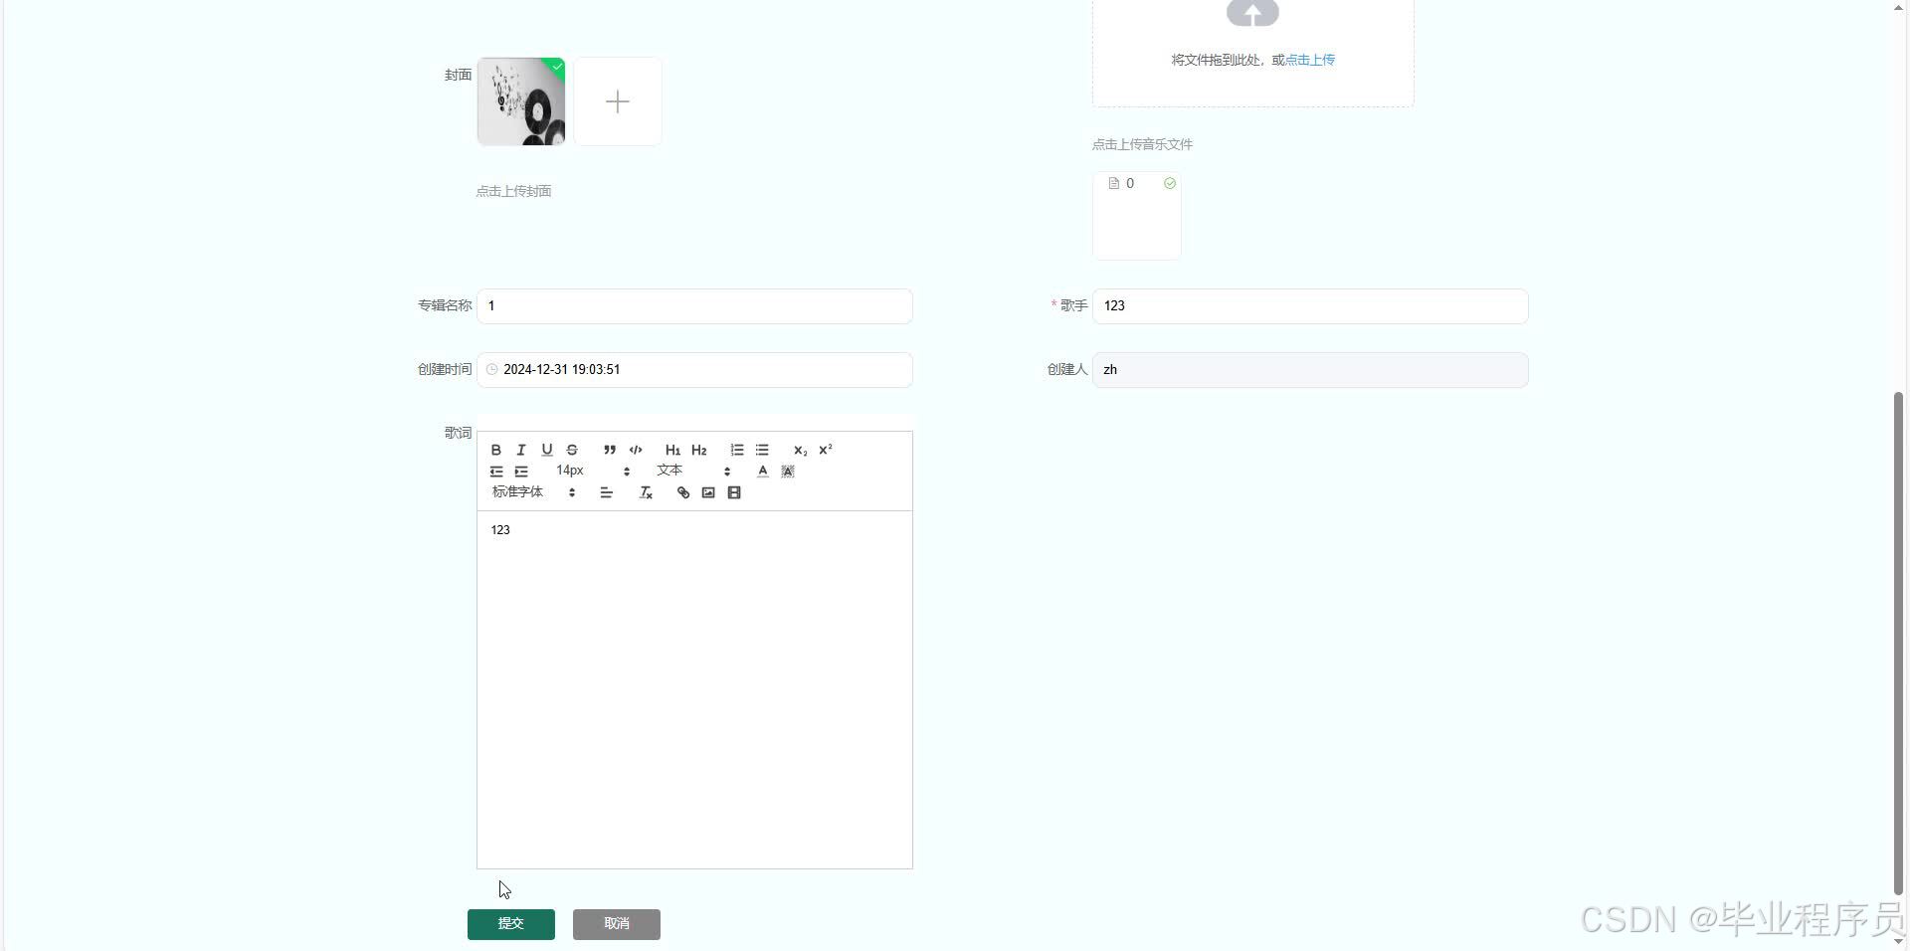Screen dimensions: 1910x951
Task: Increase indent in lyrics editor
Action: point(521,472)
